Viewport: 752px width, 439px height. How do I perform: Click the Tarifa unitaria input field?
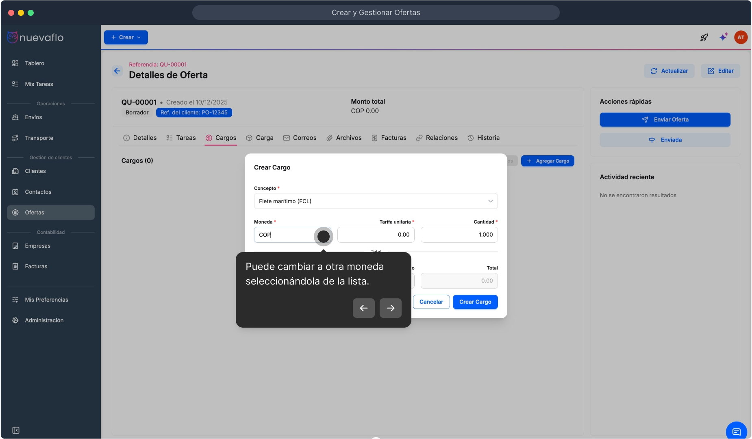tap(376, 235)
